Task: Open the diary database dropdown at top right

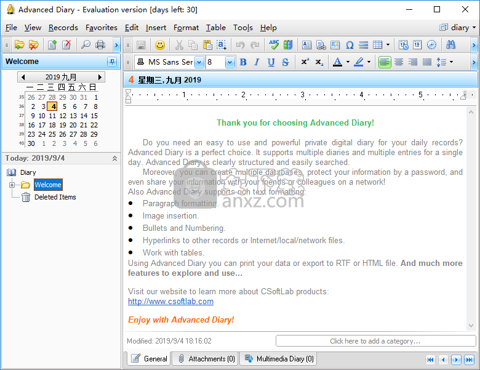Action: [457, 28]
